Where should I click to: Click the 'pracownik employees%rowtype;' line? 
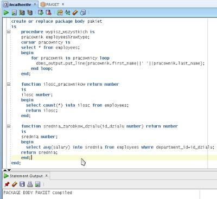coord(55,37)
